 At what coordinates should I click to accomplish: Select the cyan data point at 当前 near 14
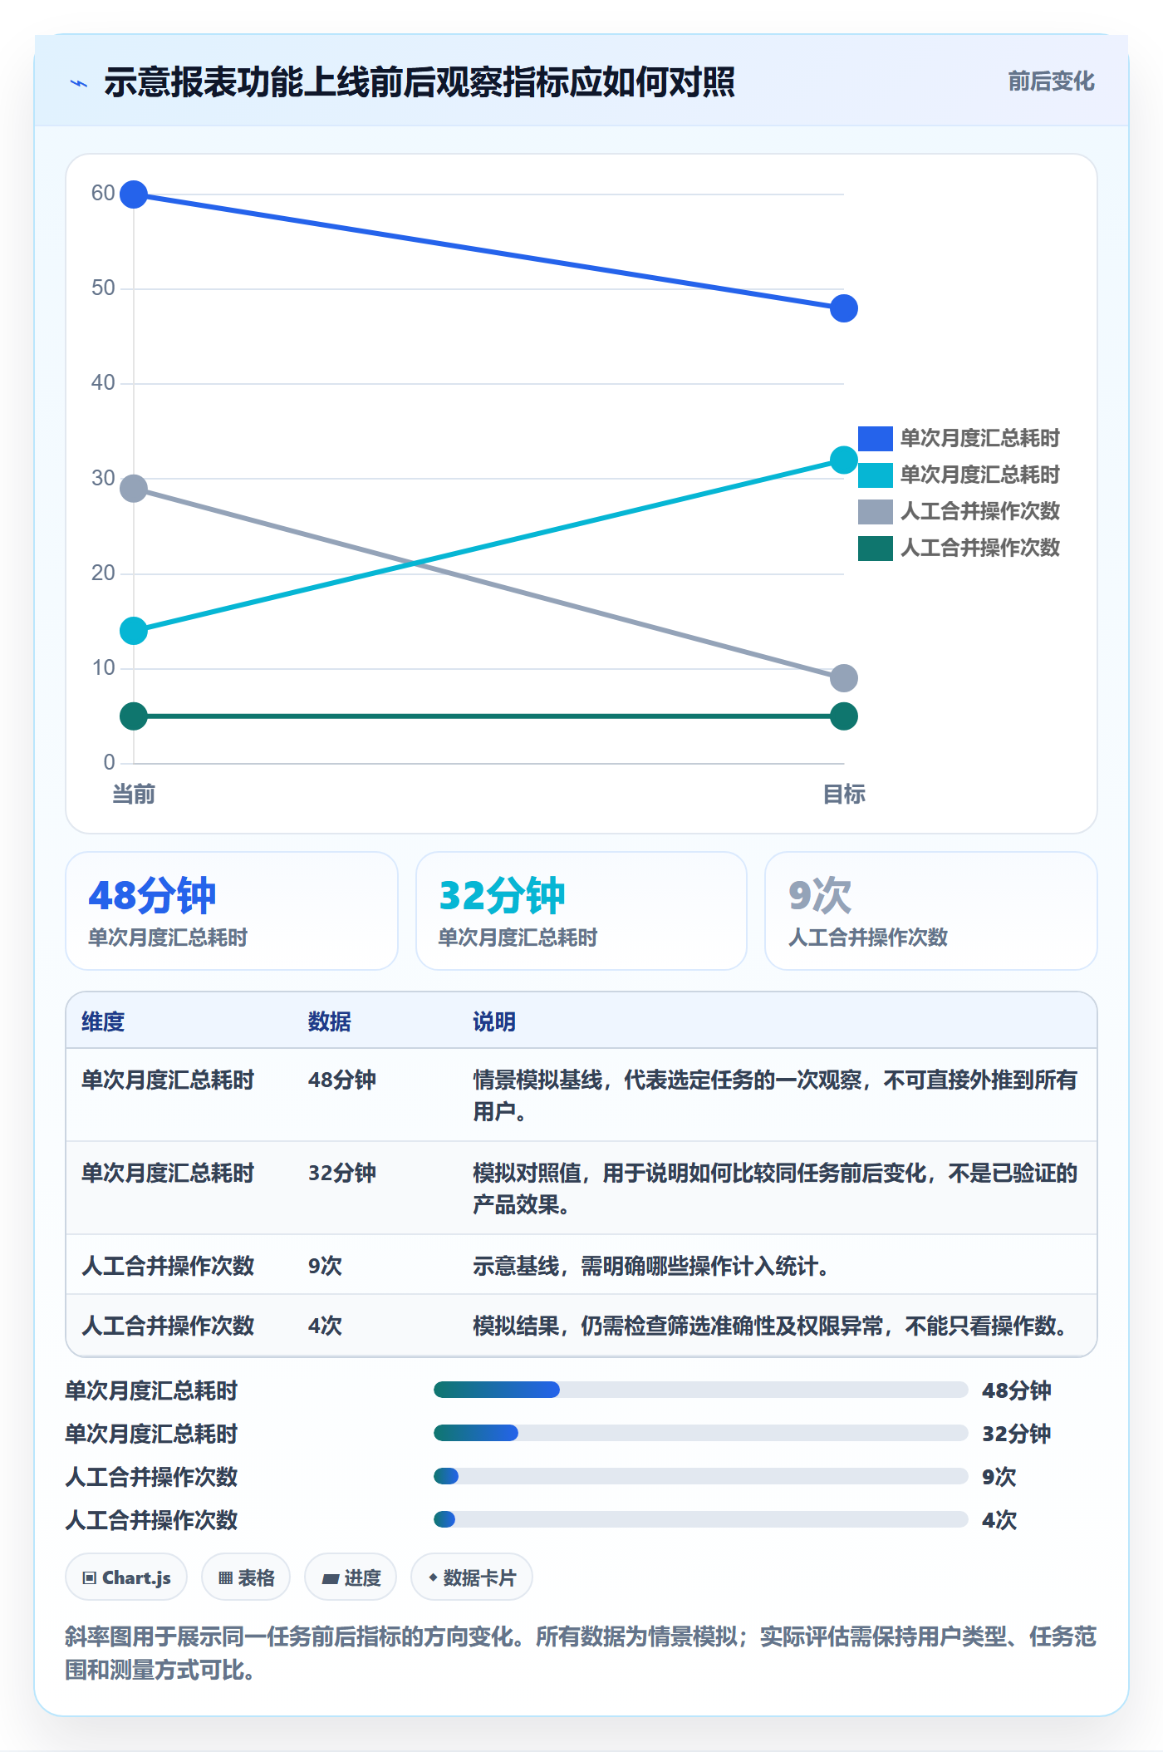pos(134,631)
